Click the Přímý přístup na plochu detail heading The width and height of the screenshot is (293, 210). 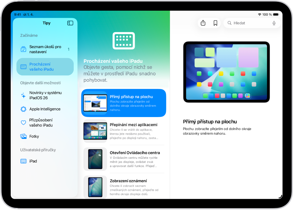pos(210,122)
